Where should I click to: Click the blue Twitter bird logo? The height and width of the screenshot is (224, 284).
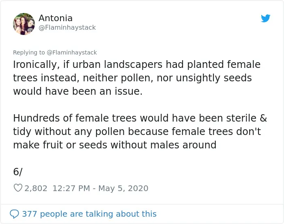click(x=265, y=18)
